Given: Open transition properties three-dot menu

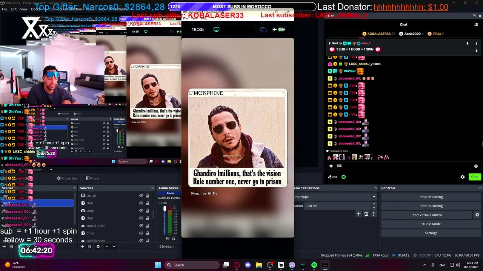Looking at the screenshot, I should click(x=374, y=214).
